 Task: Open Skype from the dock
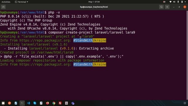pyautogui.click(x=35, y=103)
